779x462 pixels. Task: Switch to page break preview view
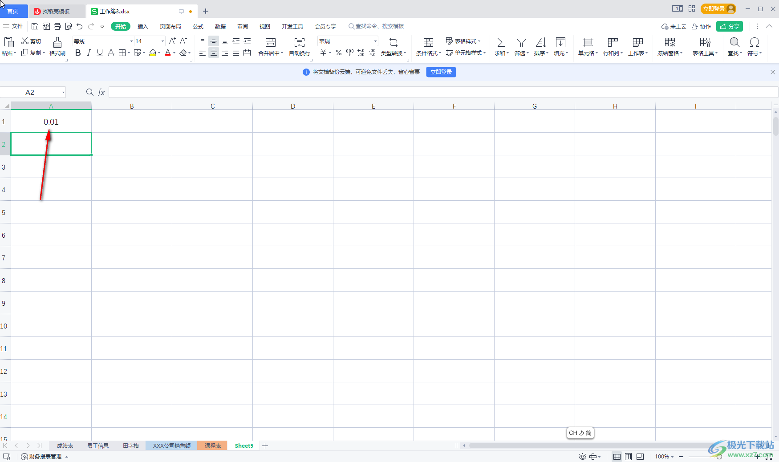tap(640, 457)
